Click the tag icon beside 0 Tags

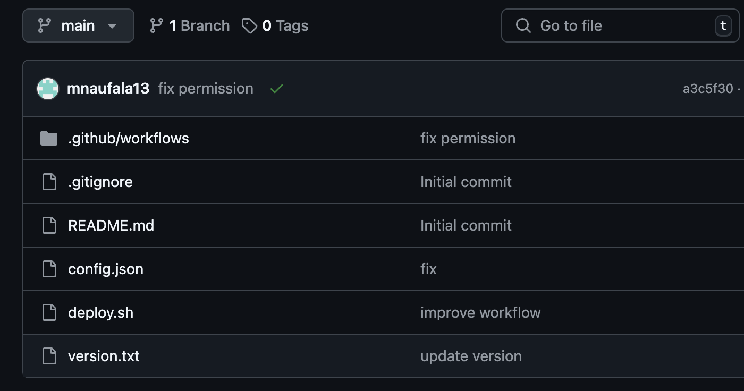[249, 25]
